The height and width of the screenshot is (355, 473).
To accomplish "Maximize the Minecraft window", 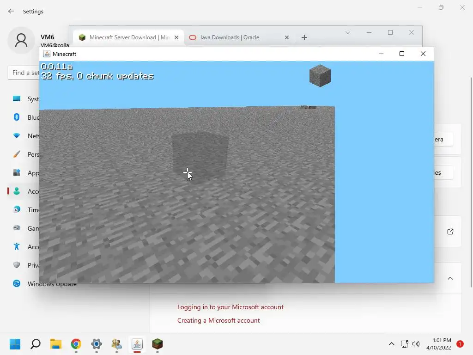I will click(x=402, y=54).
